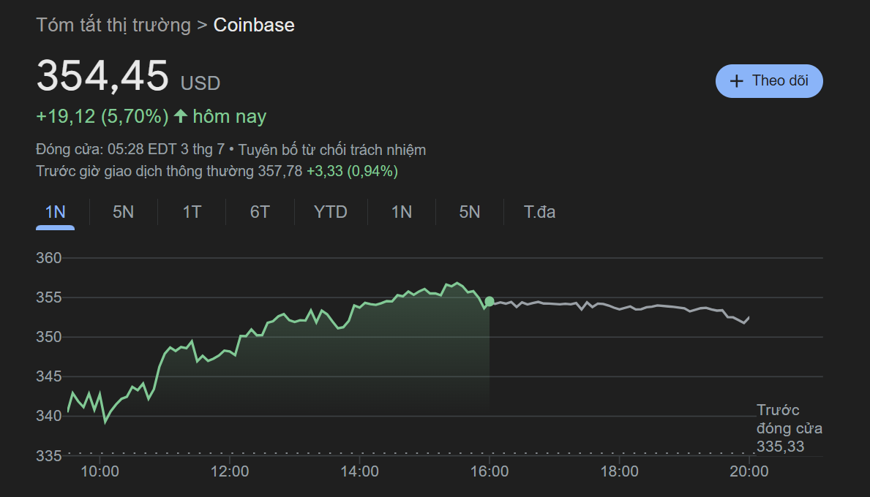870x497 pixels.
Task: Click the plus icon in Theo dõi button
Action: [x=736, y=81]
